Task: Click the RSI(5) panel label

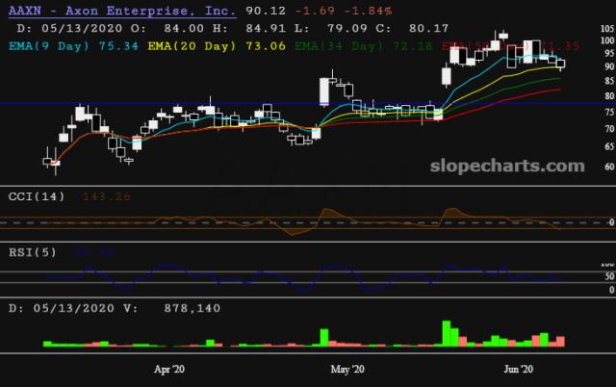Action: [33, 251]
